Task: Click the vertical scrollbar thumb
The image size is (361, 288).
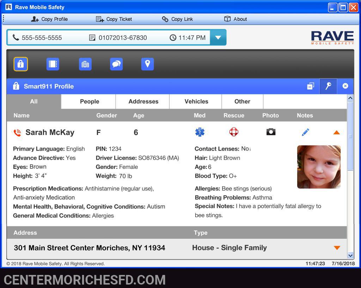Action: pos(350,136)
